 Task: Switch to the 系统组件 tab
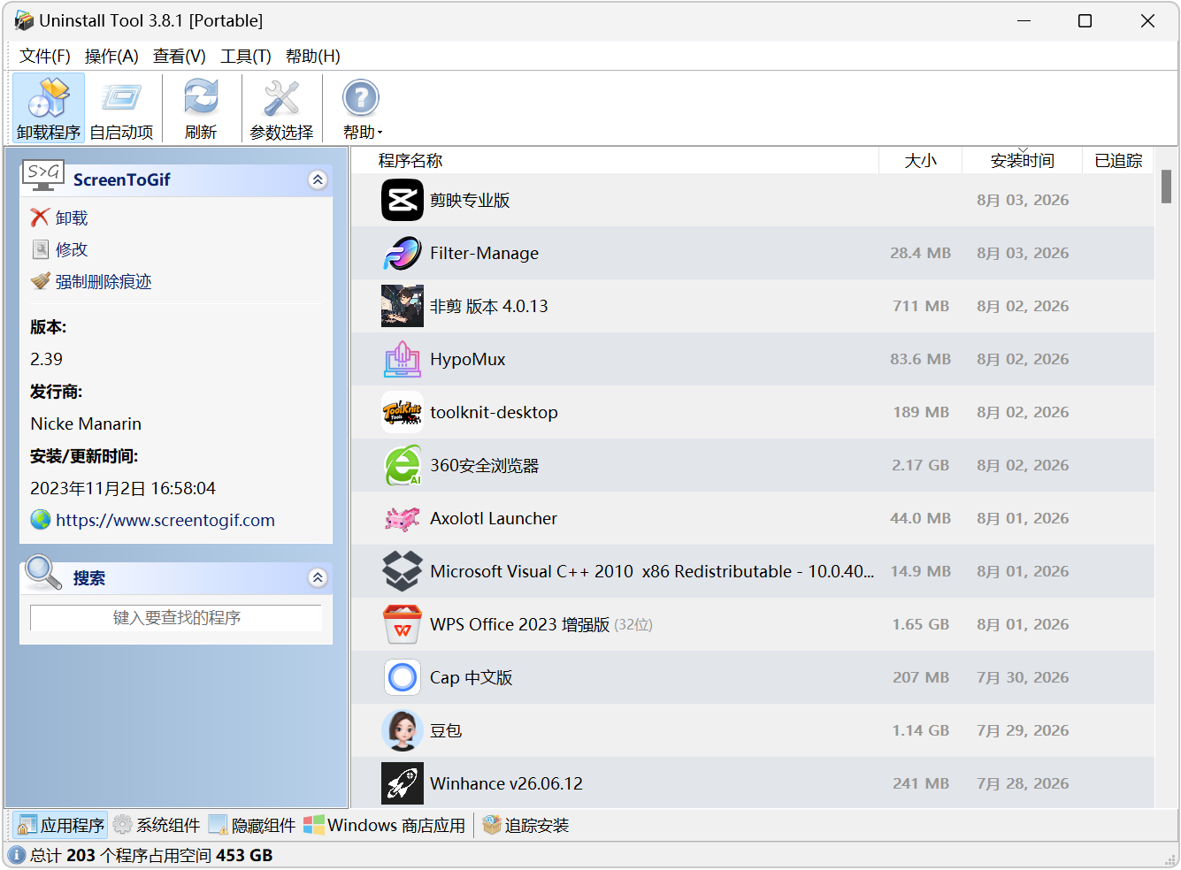point(157,826)
